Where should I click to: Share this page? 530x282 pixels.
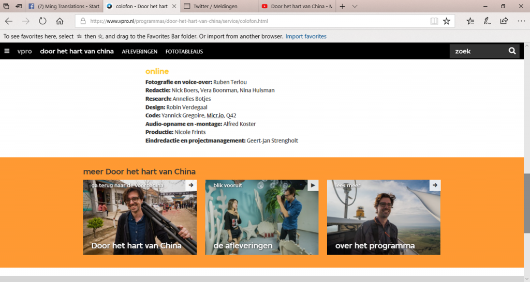click(x=504, y=21)
